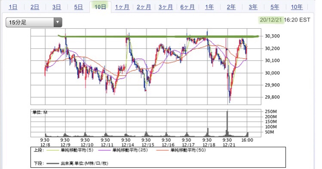
Task: Click the 12/21 date axis label
Action: tap(229, 145)
